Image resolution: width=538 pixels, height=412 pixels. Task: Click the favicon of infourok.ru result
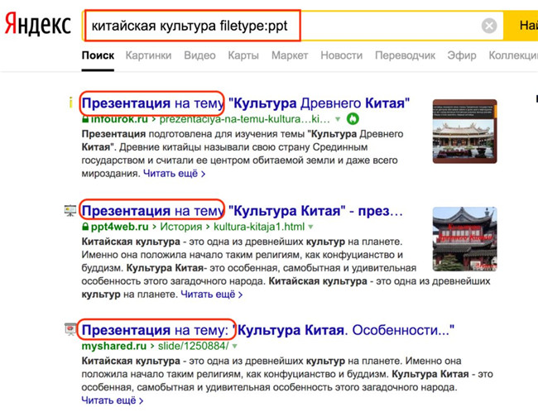click(x=70, y=103)
